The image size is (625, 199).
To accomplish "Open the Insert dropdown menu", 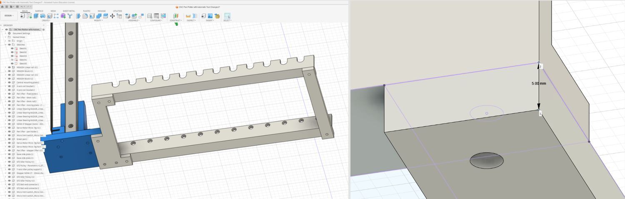I will coord(209,20).
